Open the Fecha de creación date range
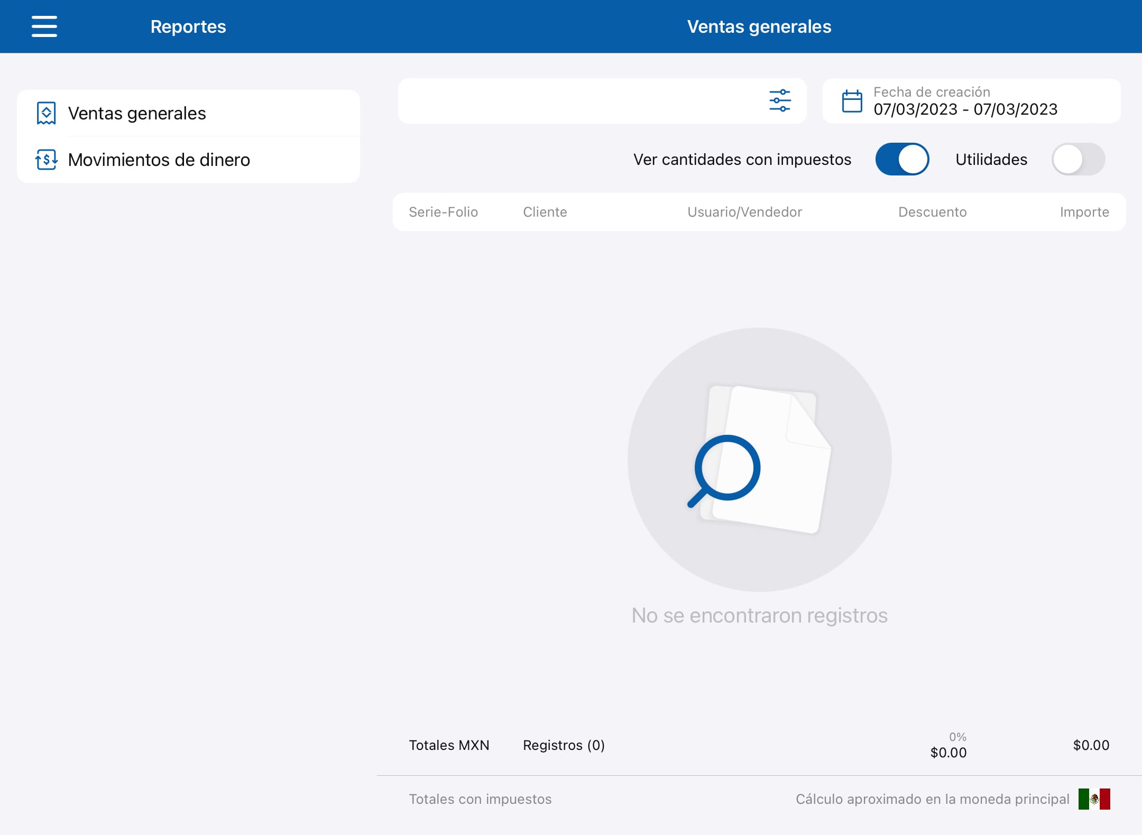This screenshot has width=1142, height=835. [x=971, y=101]
